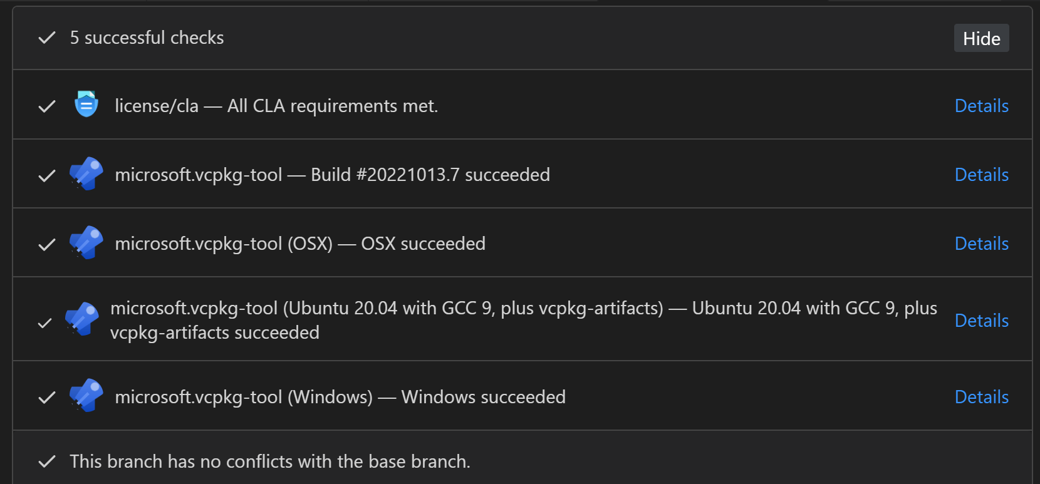Image resolution: width=1040 pixels, height=484 pixels.
Task: Open Details for the Windows succeeded check
Action: coord(981,396)
